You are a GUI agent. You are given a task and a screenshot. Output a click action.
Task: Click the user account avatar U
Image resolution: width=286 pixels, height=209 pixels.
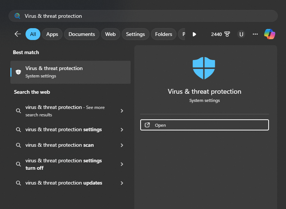click(x=241, y=34)
